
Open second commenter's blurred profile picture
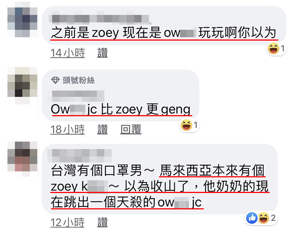coord(22,85)
